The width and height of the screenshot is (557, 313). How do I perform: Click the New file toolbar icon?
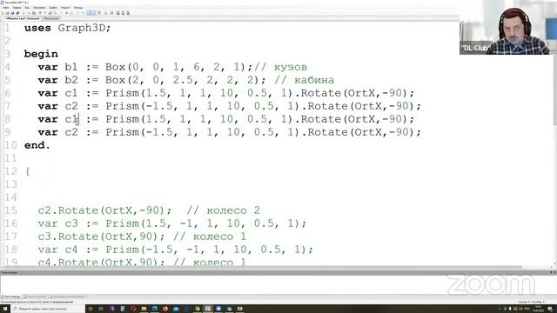coord(2,13)
